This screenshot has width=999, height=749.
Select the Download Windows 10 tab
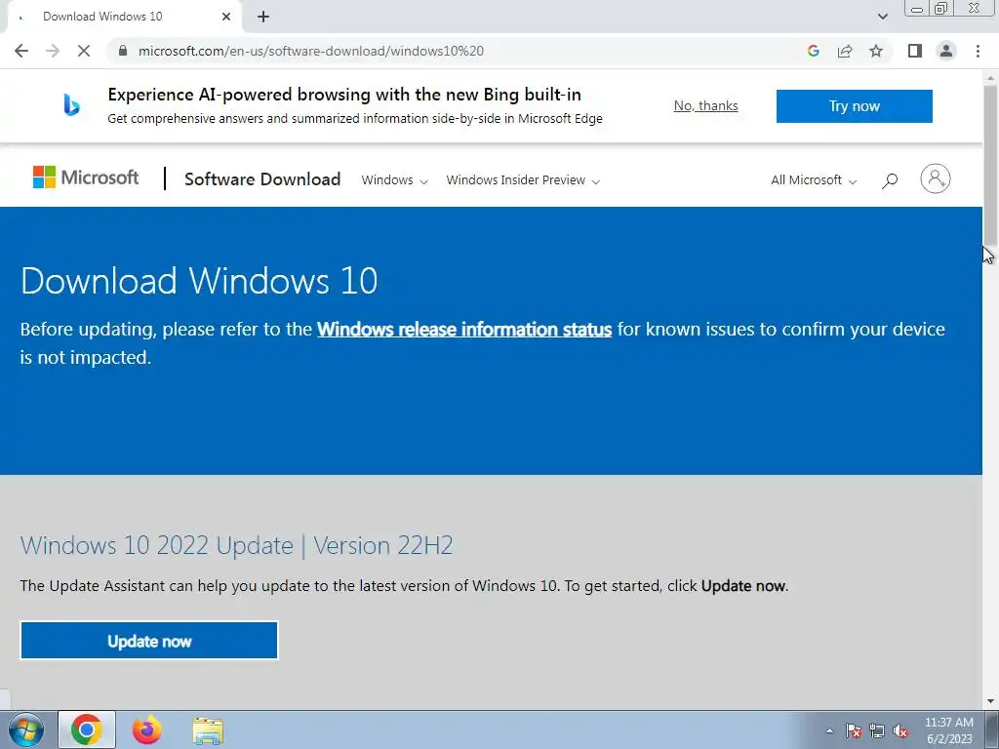coord(124,17)
